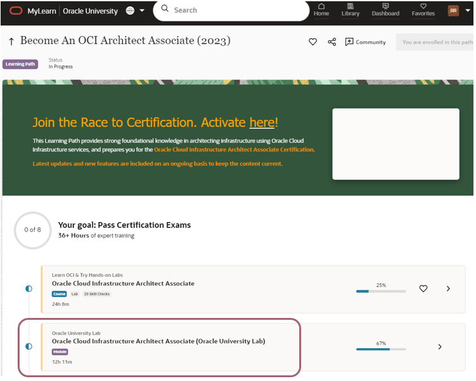The image size is (476, 381).
Task: Open Library in top navigation
Action: coord(350,10)
